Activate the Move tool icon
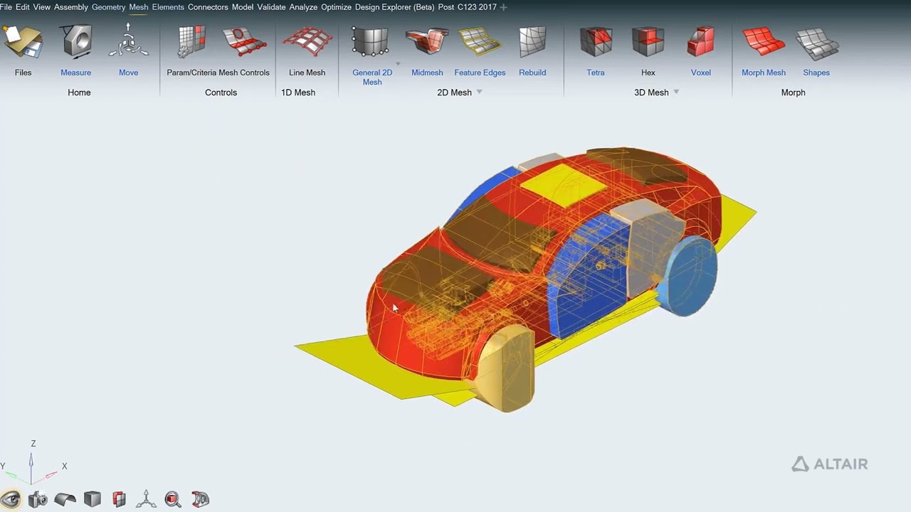The image size is (911, 512). (129, 42)
